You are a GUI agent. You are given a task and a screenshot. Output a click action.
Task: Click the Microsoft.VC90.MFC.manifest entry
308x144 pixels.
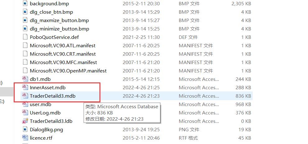pos(63,62)
